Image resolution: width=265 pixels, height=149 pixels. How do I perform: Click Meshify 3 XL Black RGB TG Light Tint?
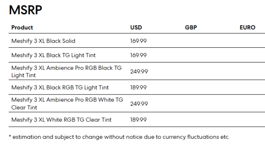pos(60,88)
